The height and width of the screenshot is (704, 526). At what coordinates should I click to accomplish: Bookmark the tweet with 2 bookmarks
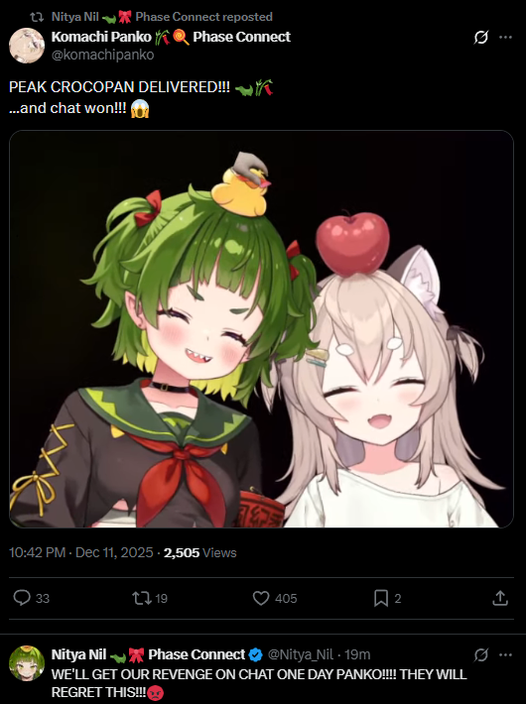point(381,598)
